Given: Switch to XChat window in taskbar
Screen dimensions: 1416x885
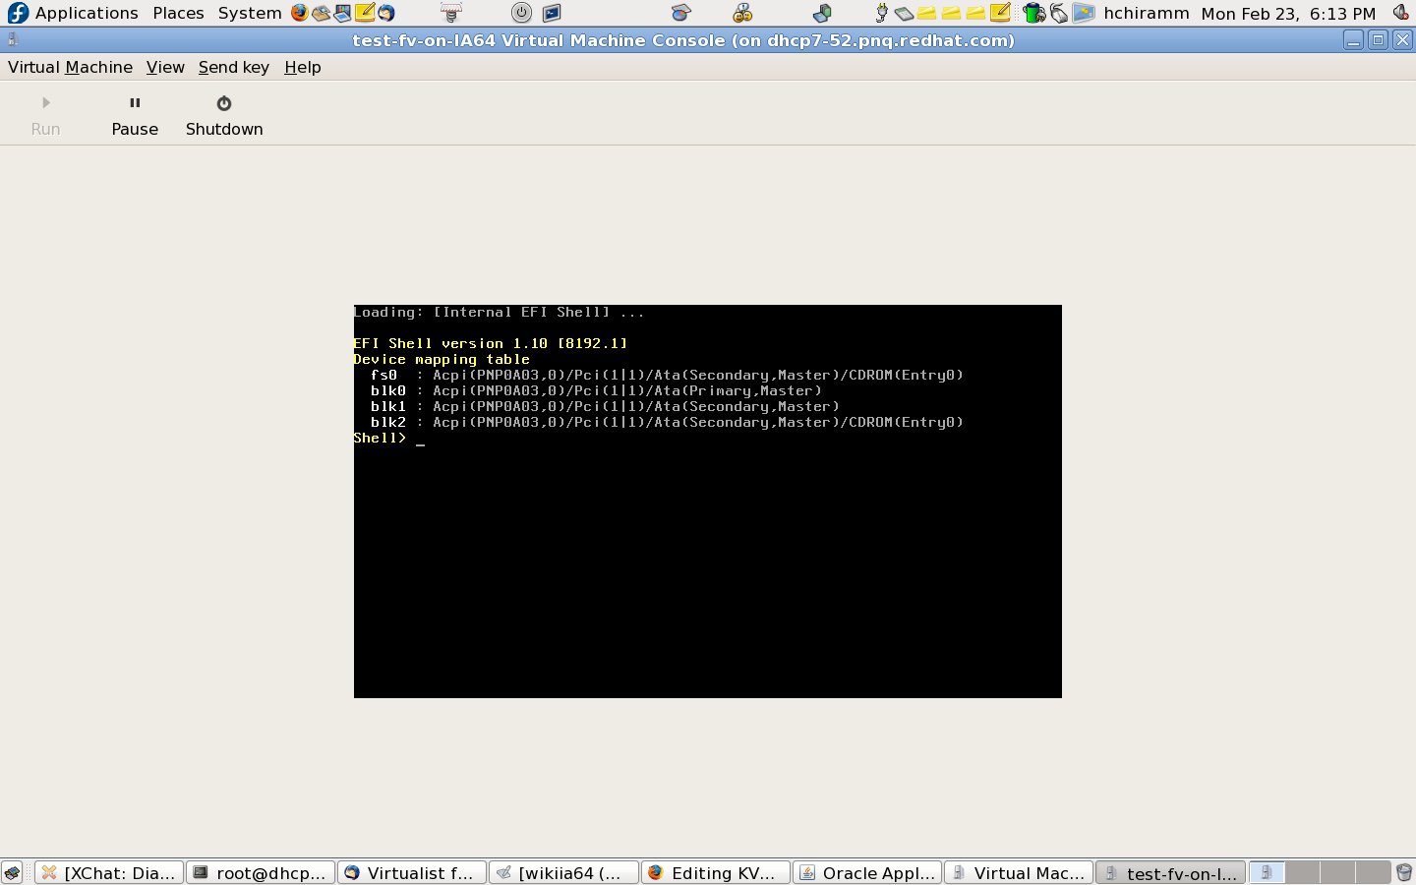Looking at the screenshot, I should (x=109, y=872).
